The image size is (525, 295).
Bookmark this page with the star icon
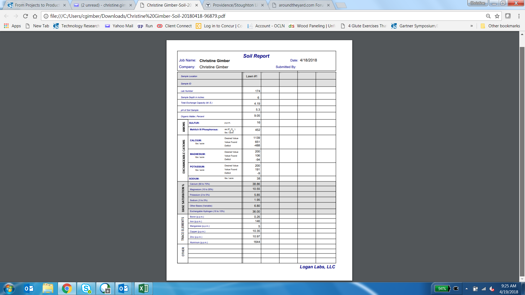tap(497, 16)
